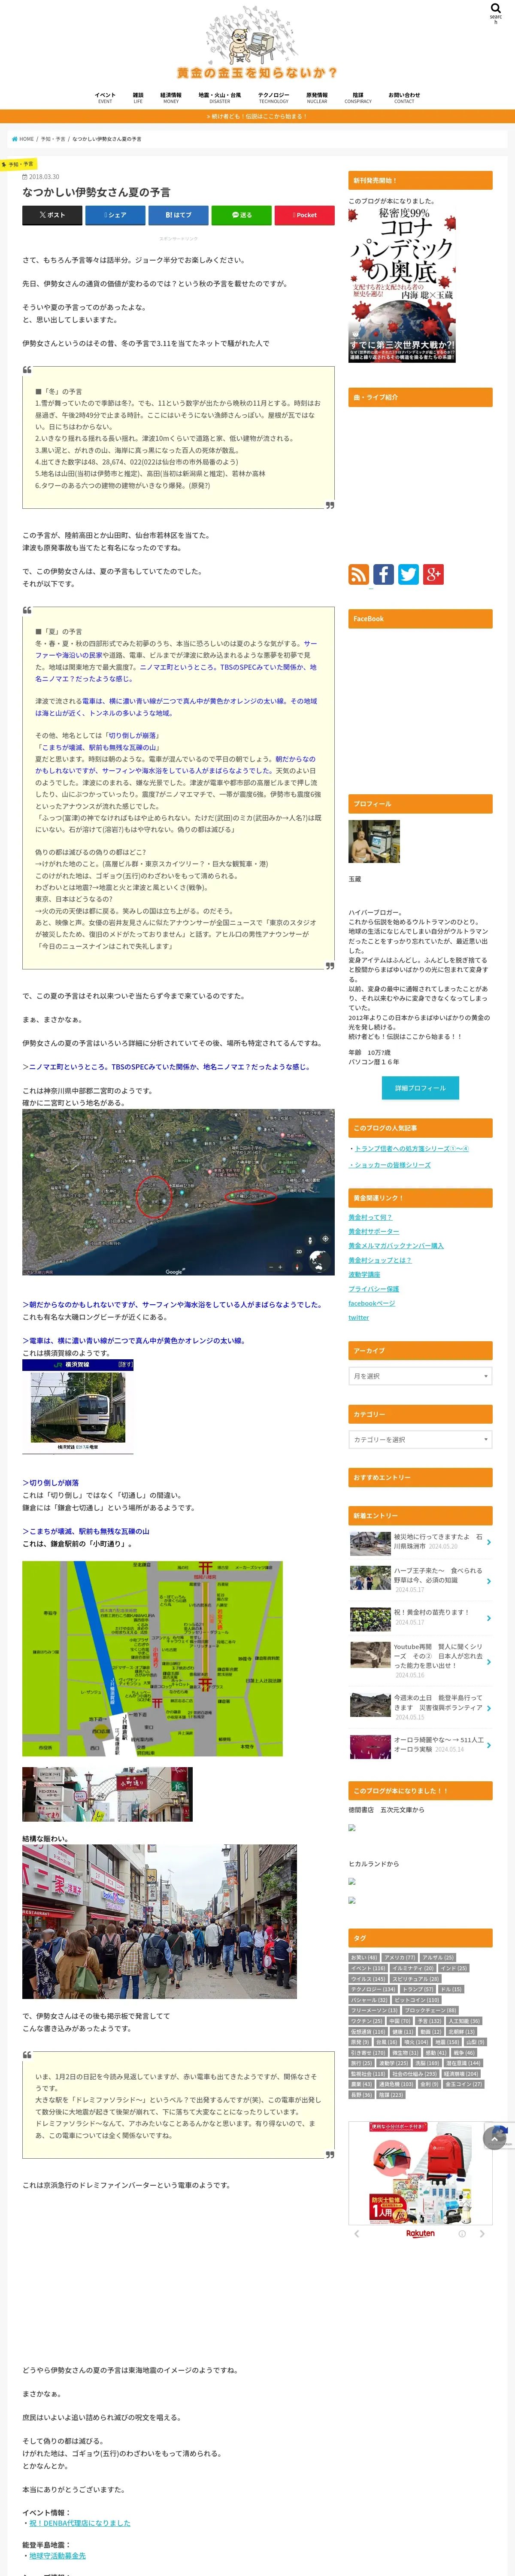The image size is (515, 2576).
Task: Click the HOME breadcrumb link
Action: point(23,139)
